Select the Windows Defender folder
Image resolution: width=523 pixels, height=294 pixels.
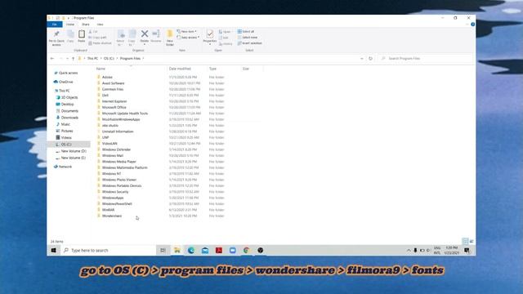116,149
